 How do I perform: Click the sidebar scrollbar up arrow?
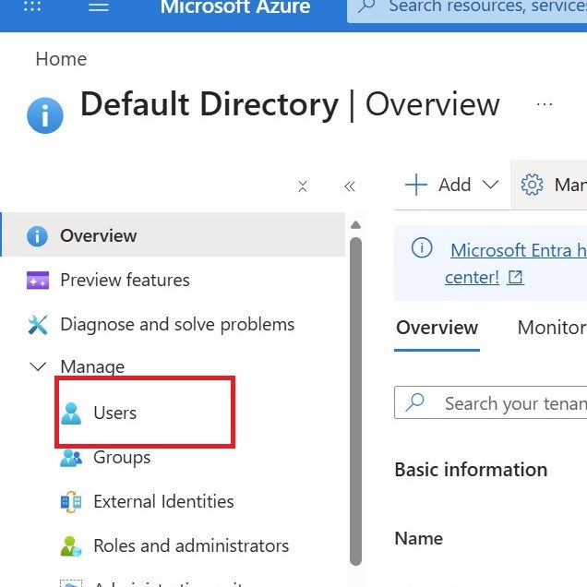click(356, 224)
